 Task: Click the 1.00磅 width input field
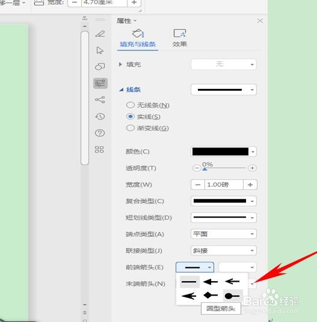click(224, 184)
